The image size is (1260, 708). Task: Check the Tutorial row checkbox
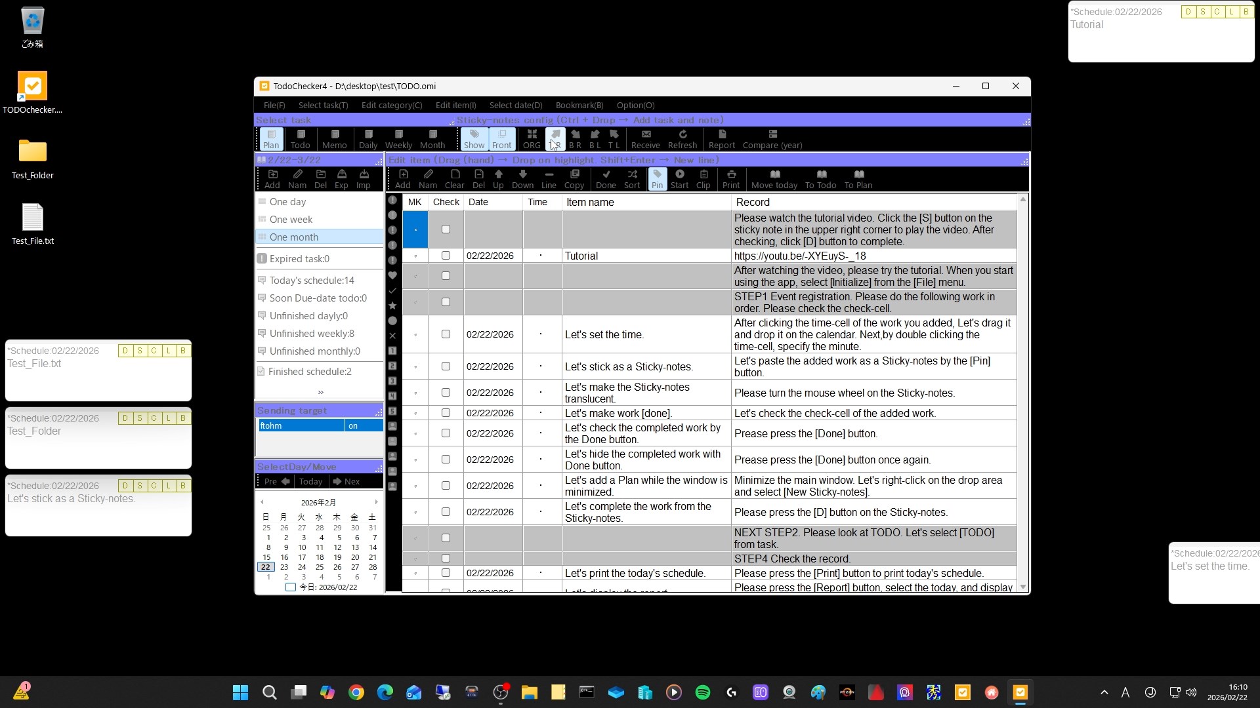(446, 256)
